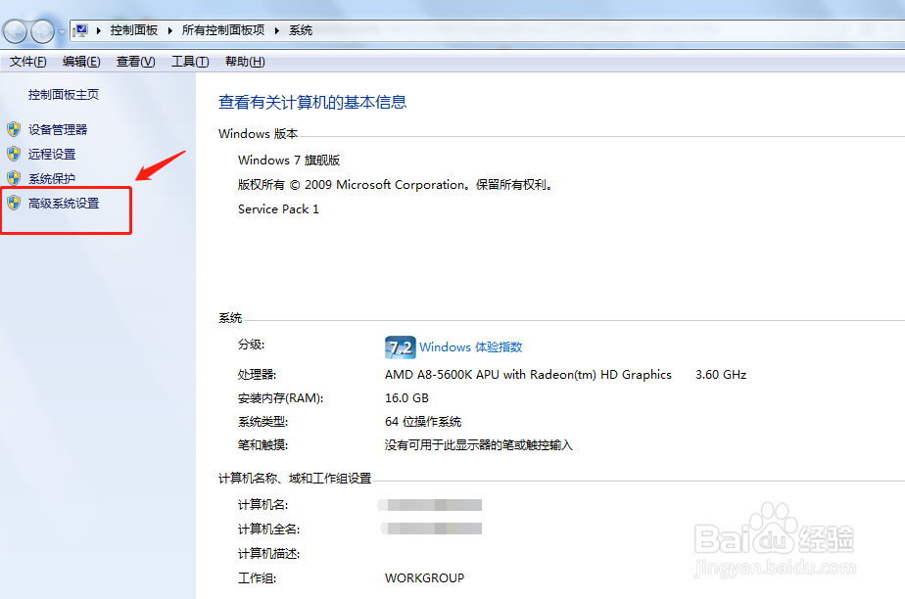
Task: Click the 安装内存(RAM): label
Action: click(x=280, y=398)
